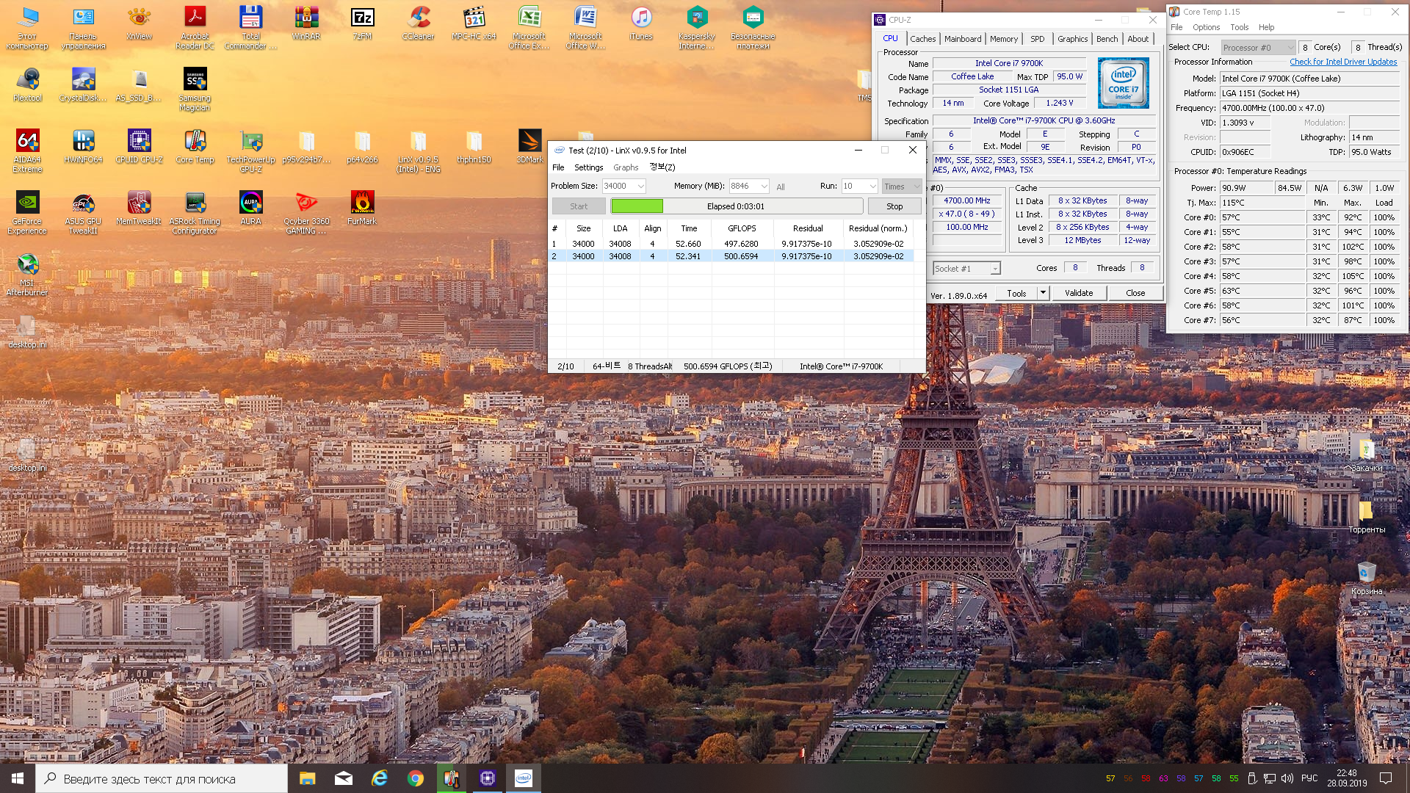Click the green LinX progress bar

(x=637, y=206)
